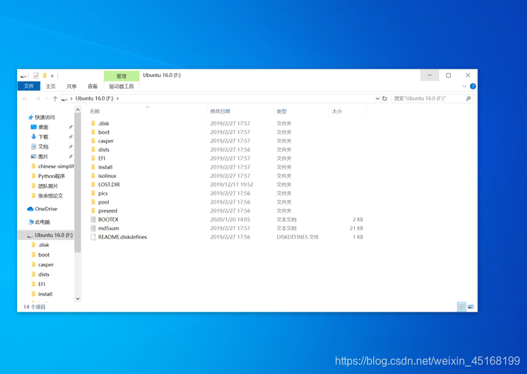
Task: Go back with the left arrow
Action: (x=25, y=99)
